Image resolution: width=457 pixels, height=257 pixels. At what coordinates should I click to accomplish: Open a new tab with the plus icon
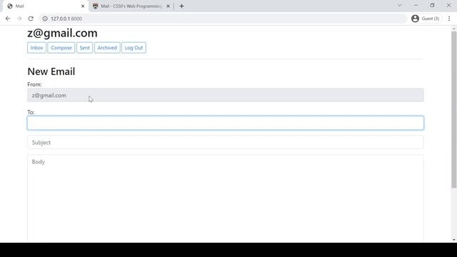tap(181, 6)
